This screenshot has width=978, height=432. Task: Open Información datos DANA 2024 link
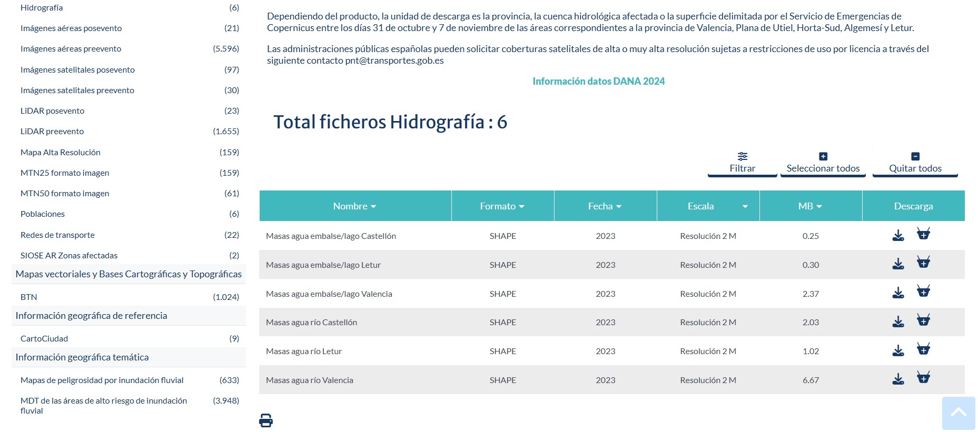598,82
